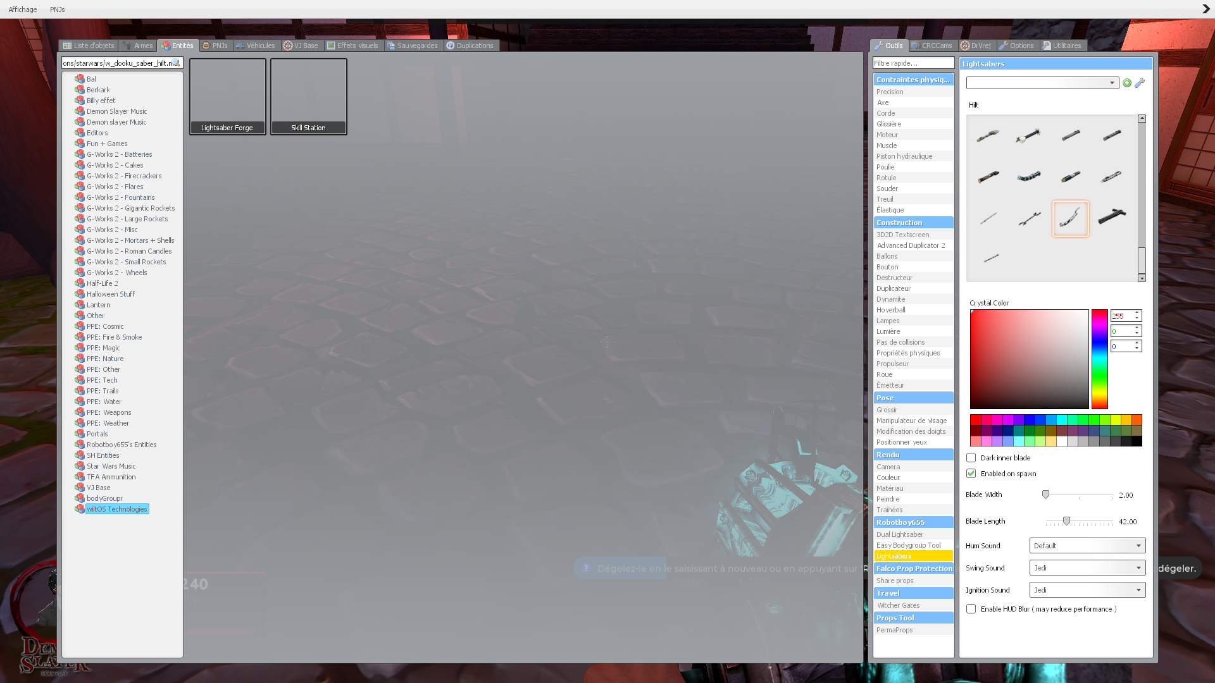1215x683 pixels.
Task: Collapse the Construction category header
Action: pyautogui.click(x=913, y=223)
